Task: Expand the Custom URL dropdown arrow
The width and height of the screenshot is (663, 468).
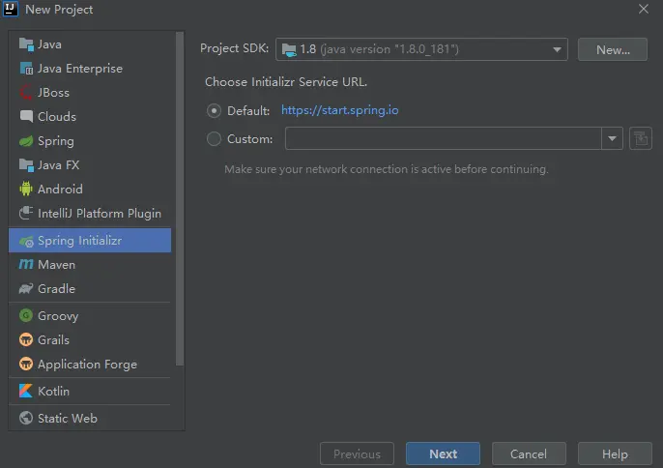Action: (x=612, y=139)
